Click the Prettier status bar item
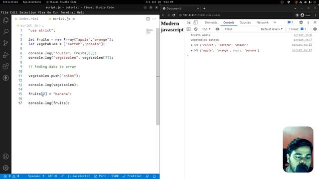Image resolution: width=319 pixels, height=179 pixels. tap(132, 176)
